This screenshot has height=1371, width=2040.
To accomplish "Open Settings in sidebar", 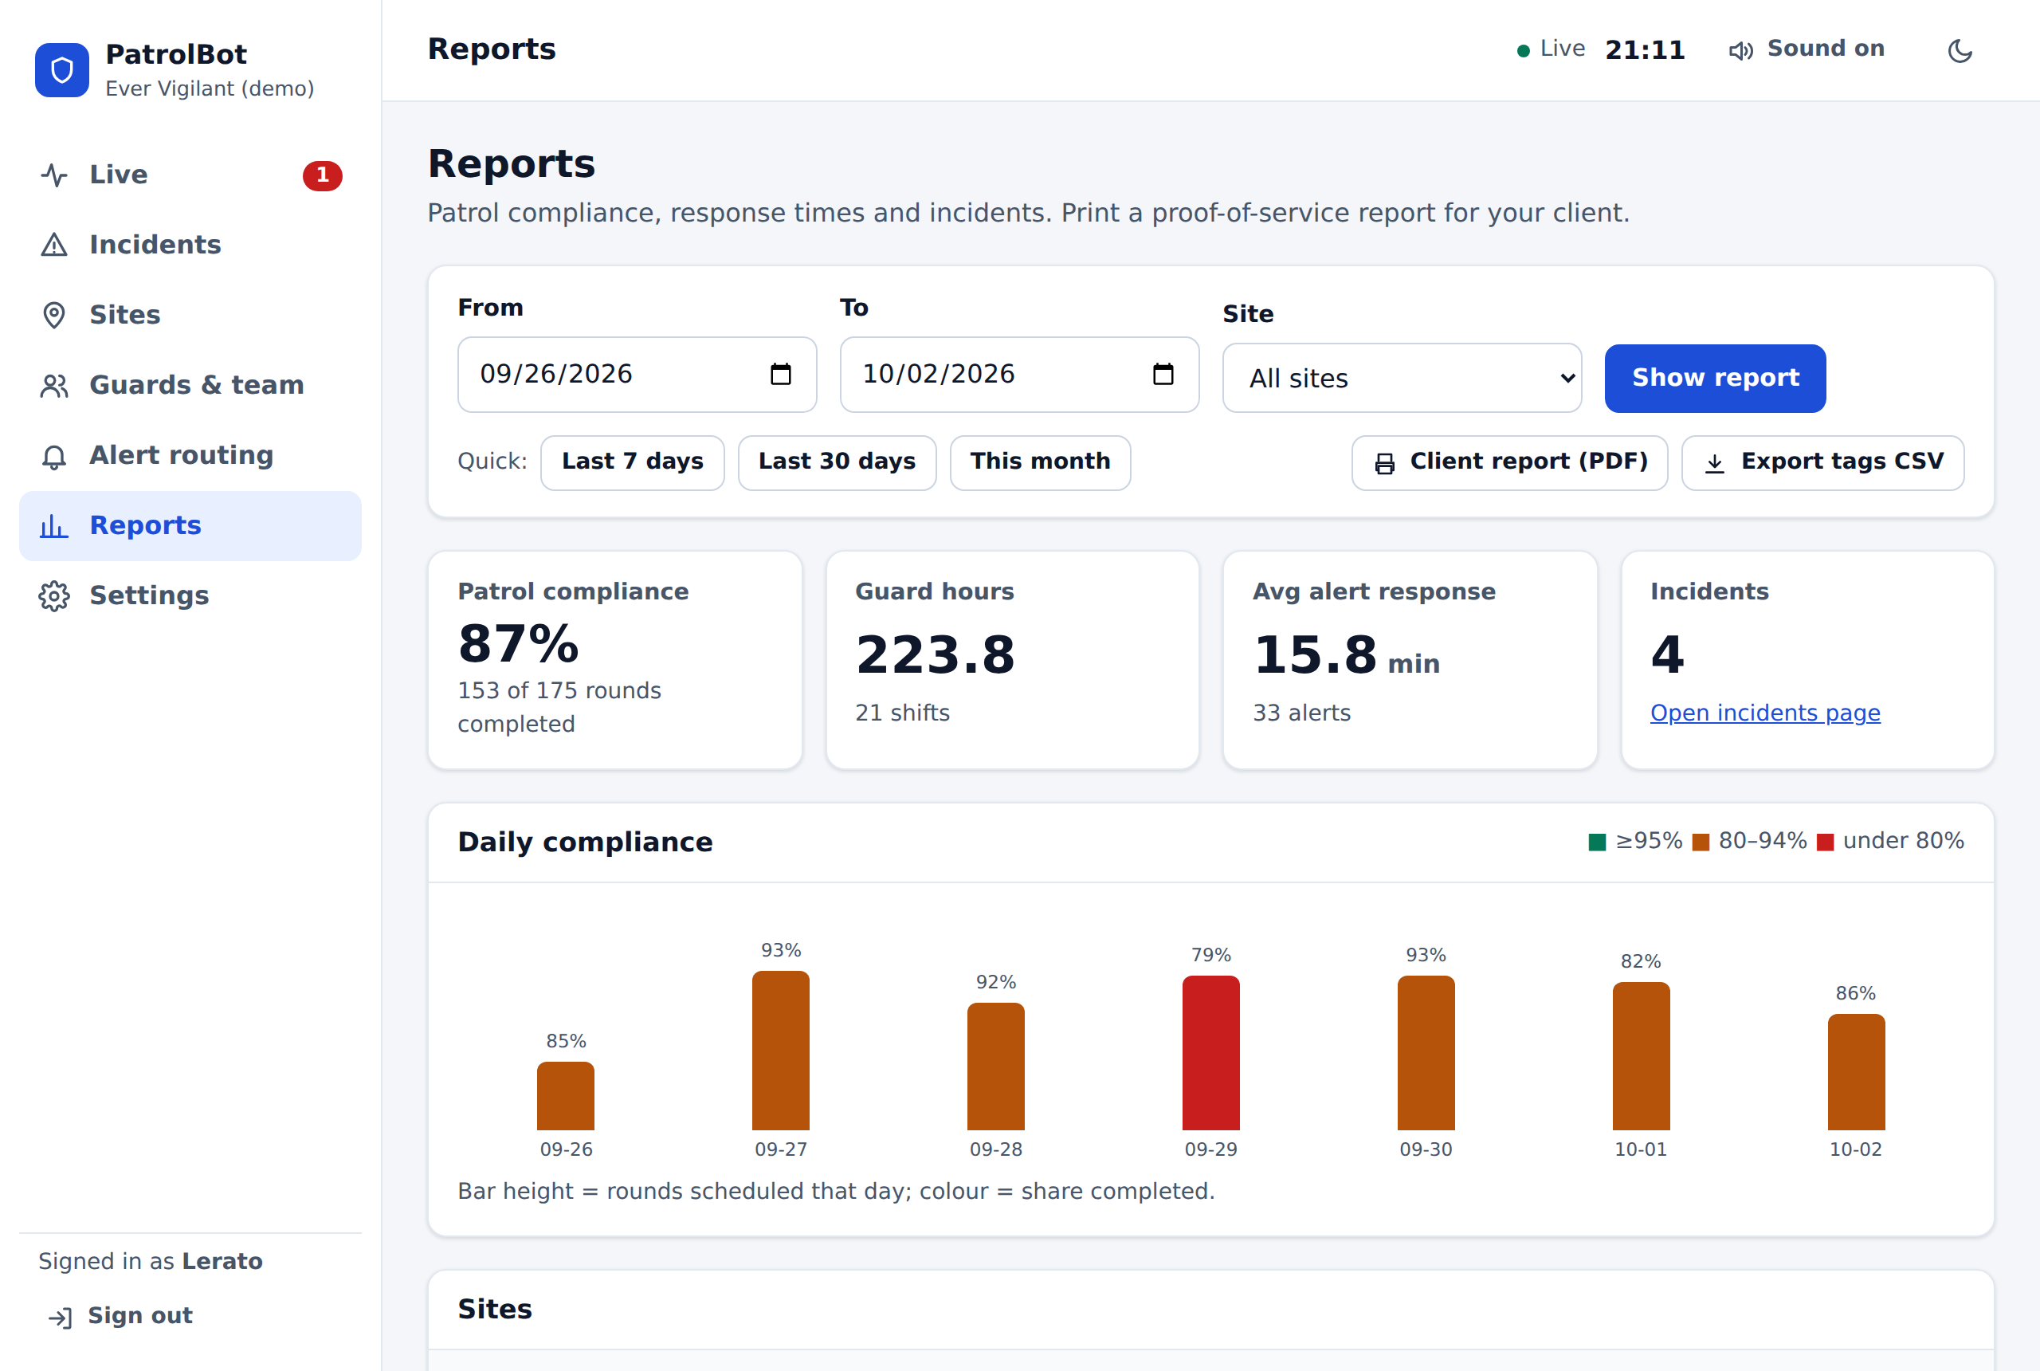I will click(190, 595).
